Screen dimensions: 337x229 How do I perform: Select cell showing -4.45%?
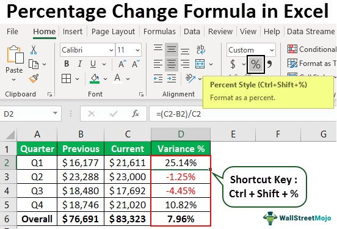coord(181,191)
